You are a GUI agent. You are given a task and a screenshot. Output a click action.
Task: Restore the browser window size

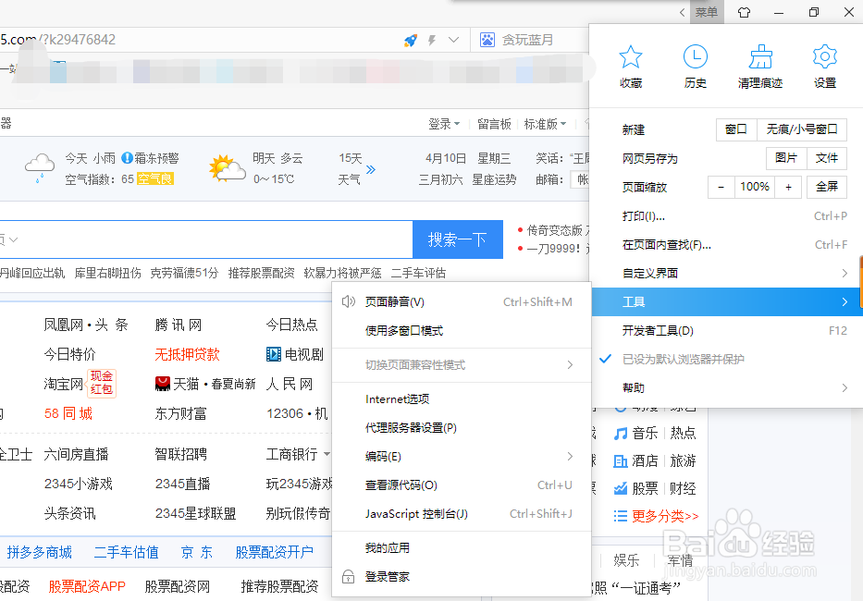[813, 12]
